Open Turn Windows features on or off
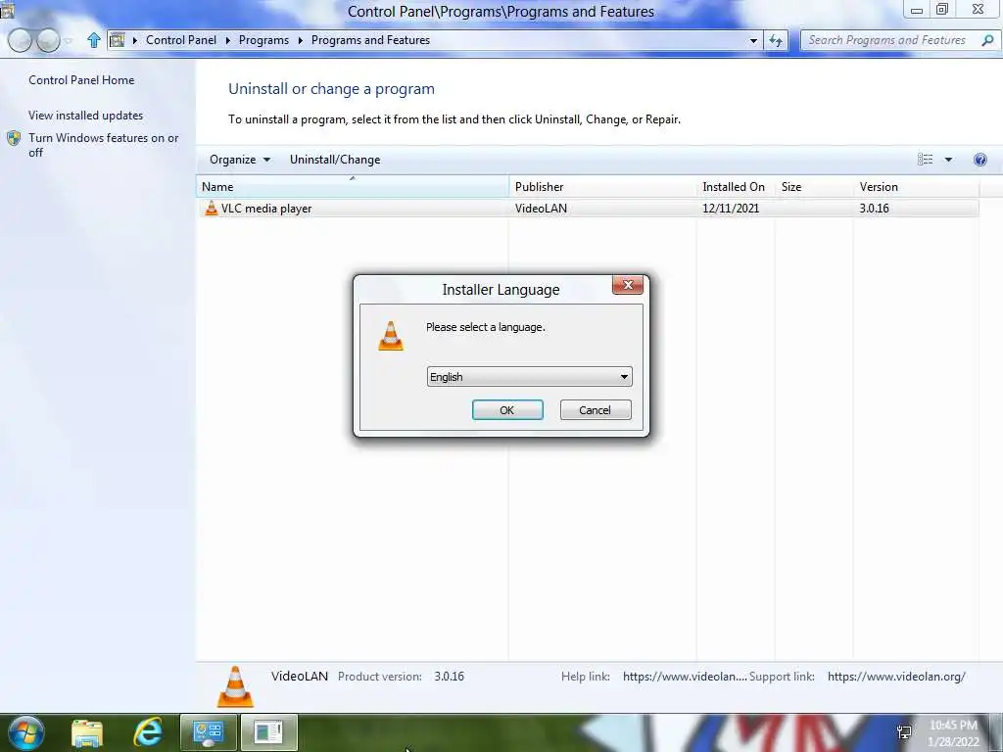The width and height of the screenshot is (1003, 752). click(x=104, y=145)
